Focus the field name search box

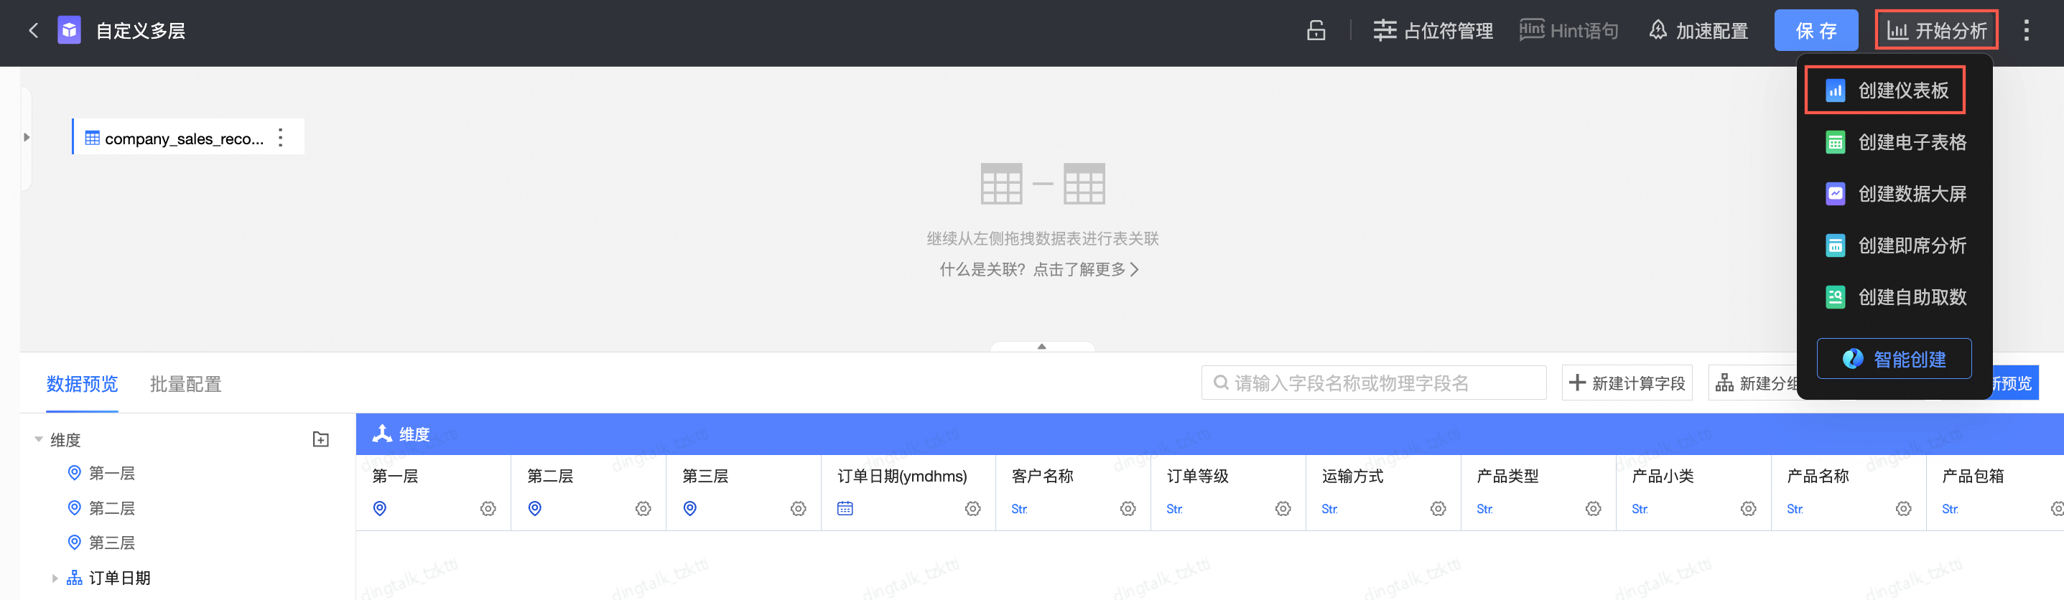[1373, 383]
